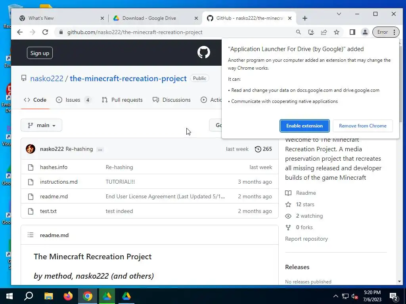This screenshot has height=304, width=406.
Task: Open the tab search chevron dropdown
Action: (x=339, y=14)
